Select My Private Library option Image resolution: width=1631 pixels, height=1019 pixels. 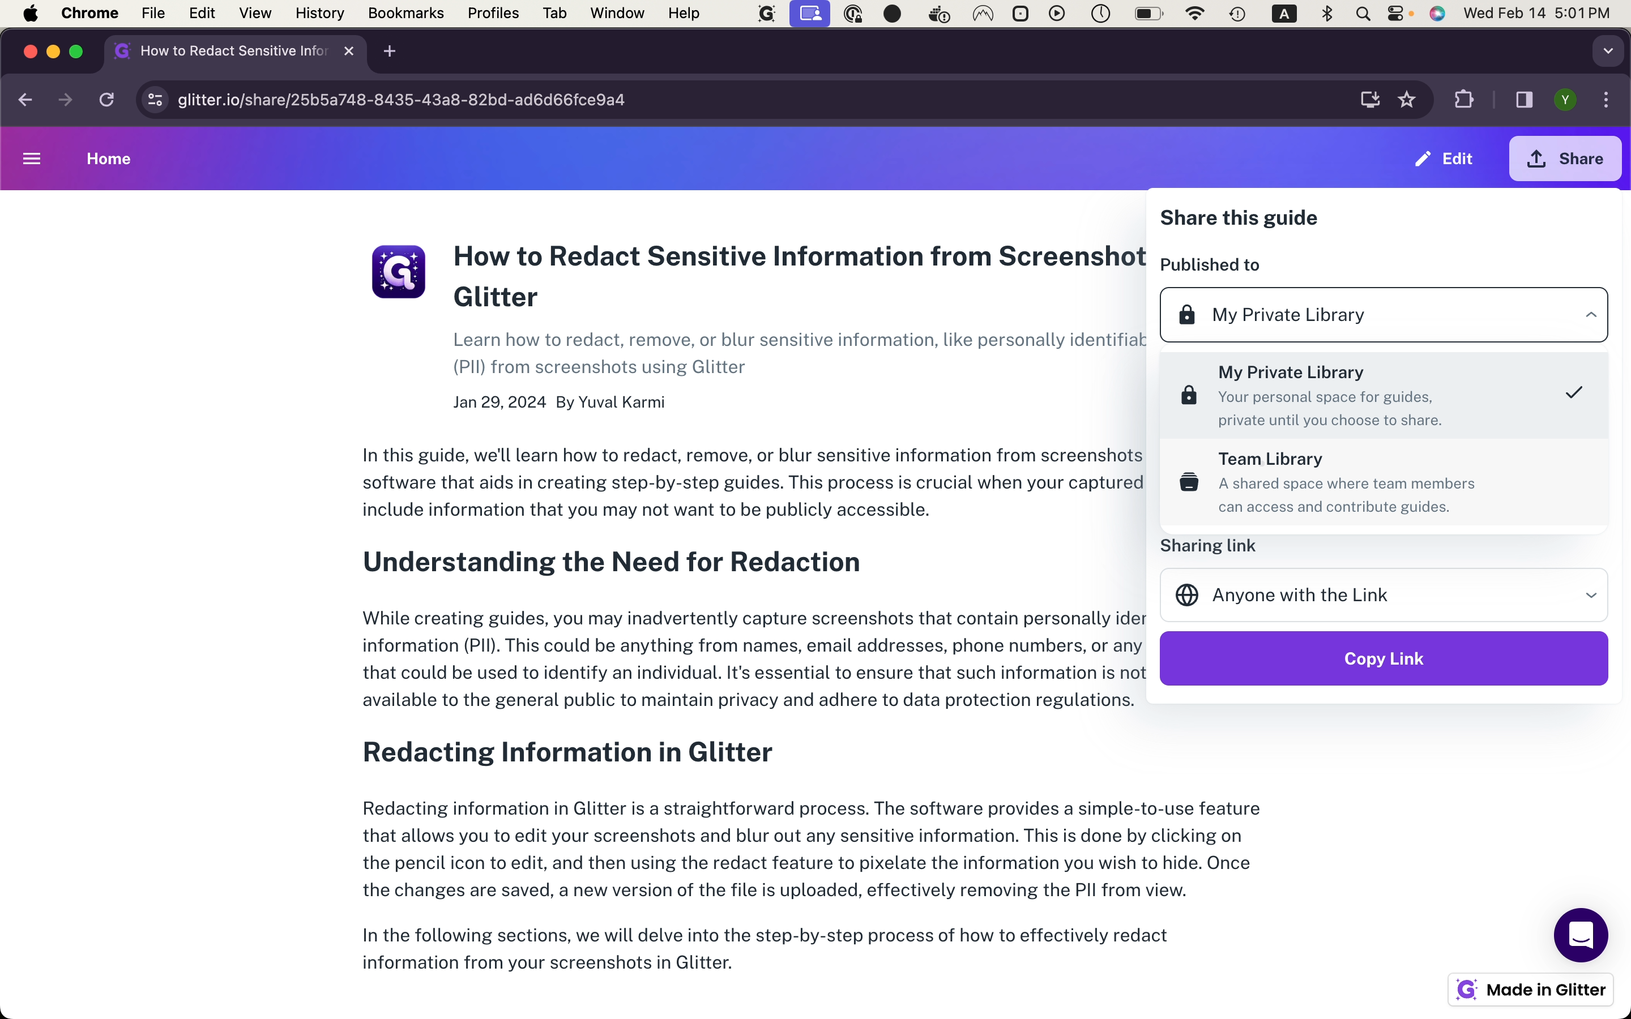(x=1384, y=395)
